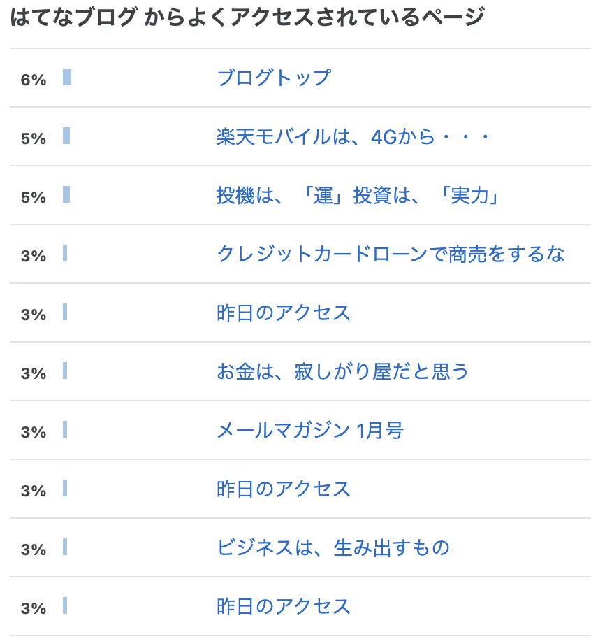Open ビジネスは、生み出すもの link
This screenshot has height=639, width=591.
pos(333,547)
